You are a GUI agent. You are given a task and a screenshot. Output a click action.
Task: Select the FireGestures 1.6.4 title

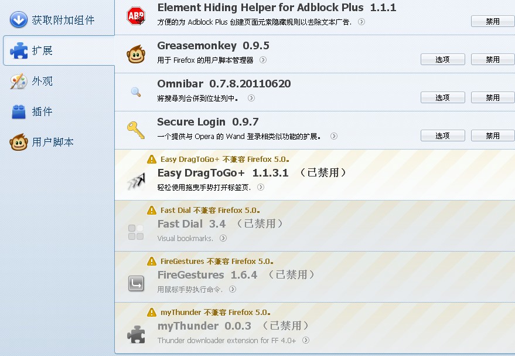pos(207,275)
